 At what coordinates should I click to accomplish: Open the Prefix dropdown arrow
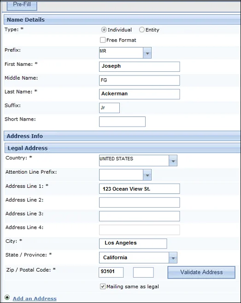[147, 53]
